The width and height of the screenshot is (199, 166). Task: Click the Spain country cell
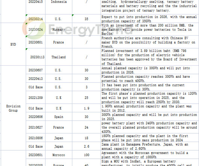pos(59,117)
